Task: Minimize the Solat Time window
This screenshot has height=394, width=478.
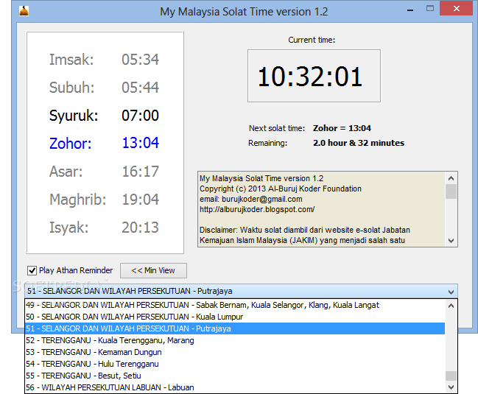Action: (410, 10)
